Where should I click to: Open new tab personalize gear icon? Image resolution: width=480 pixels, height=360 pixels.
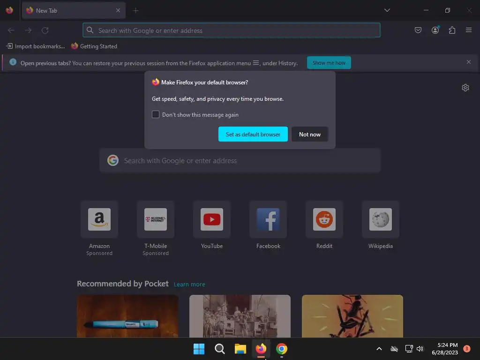pyautogui.click(x=465, y=88)
